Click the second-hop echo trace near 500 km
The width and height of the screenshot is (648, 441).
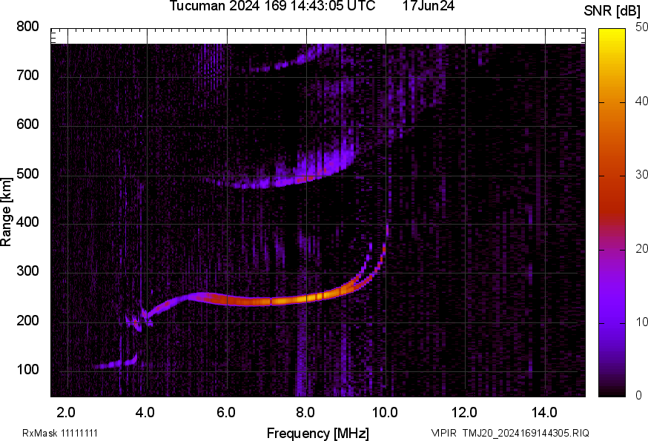click(297, 179)
